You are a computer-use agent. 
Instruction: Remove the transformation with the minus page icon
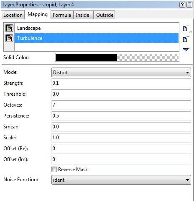(x=186, y=39)
